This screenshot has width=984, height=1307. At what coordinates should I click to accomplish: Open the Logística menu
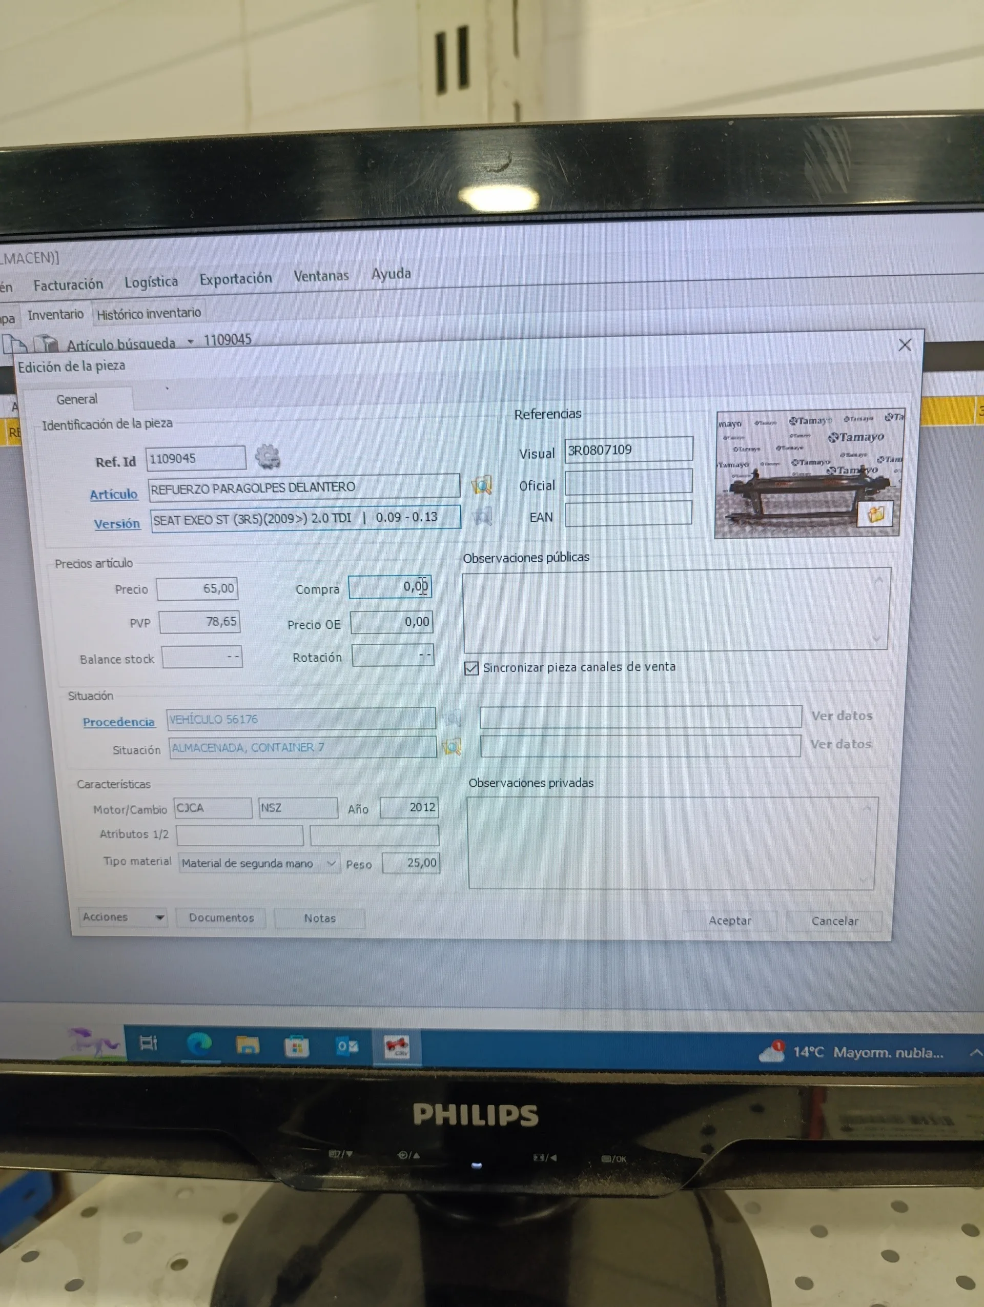(x=151, y=282)
